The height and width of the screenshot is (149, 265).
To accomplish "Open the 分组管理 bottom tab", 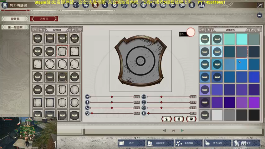I will (x=160, y=143).
